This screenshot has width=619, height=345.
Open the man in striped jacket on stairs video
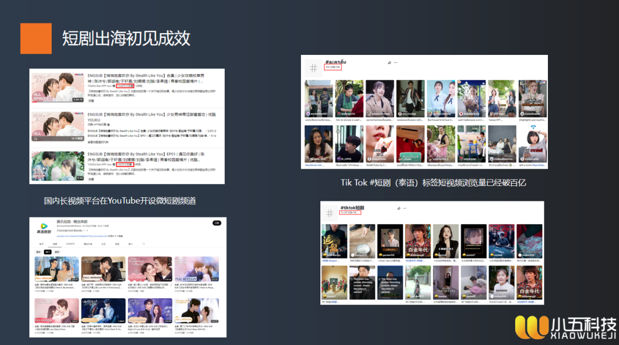[x=410, y=98]
